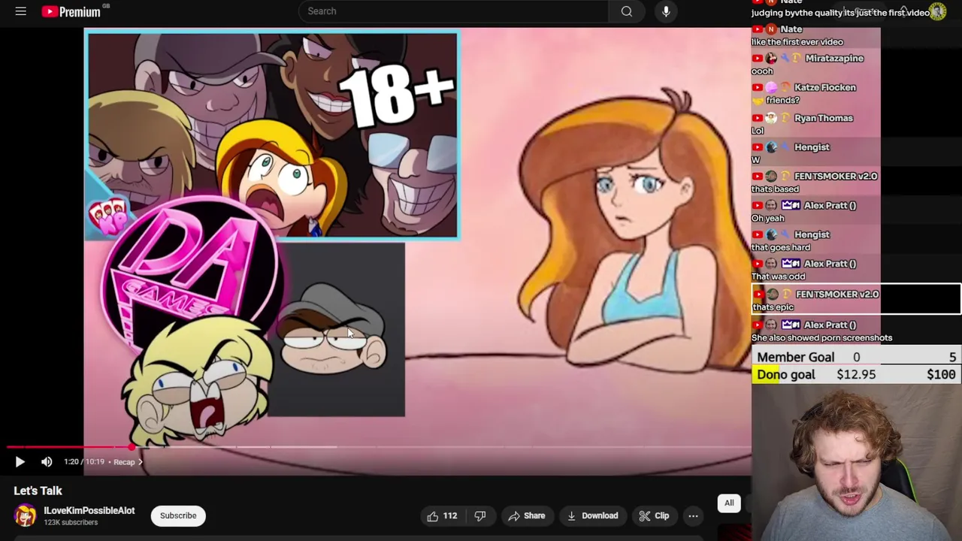Select the All filter chip
This screenshot has height=541, width=962.
point(729,503)
